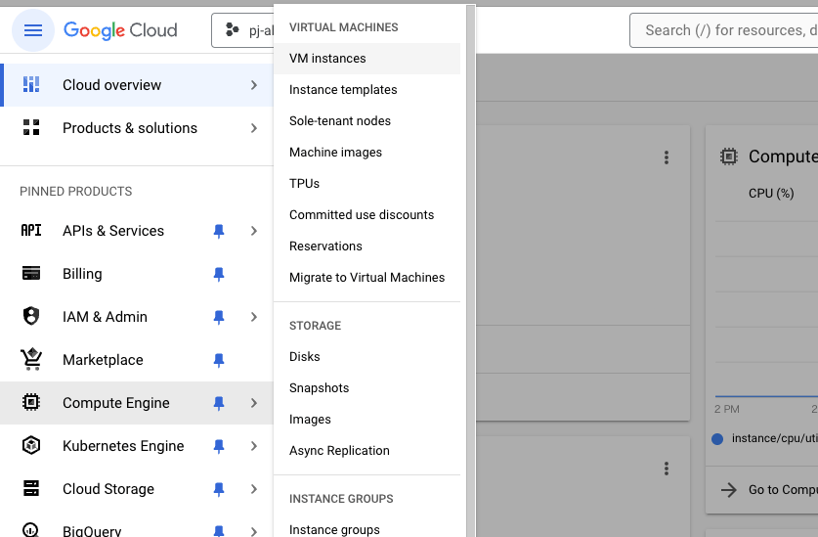Open VM instances from the submenu
Image resolution: width=818 pixels, height=537 pixels.
(x=366, y=59)
